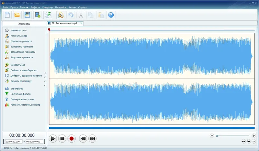259x151 pixels.
Task: Select the Выровнять громкость effect
Action: click(x=19, y=47)
